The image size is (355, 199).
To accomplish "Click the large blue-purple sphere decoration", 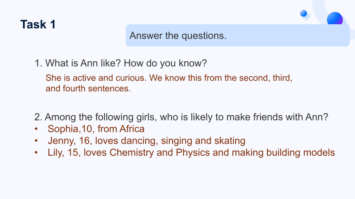I will click(x=335, y=19).
